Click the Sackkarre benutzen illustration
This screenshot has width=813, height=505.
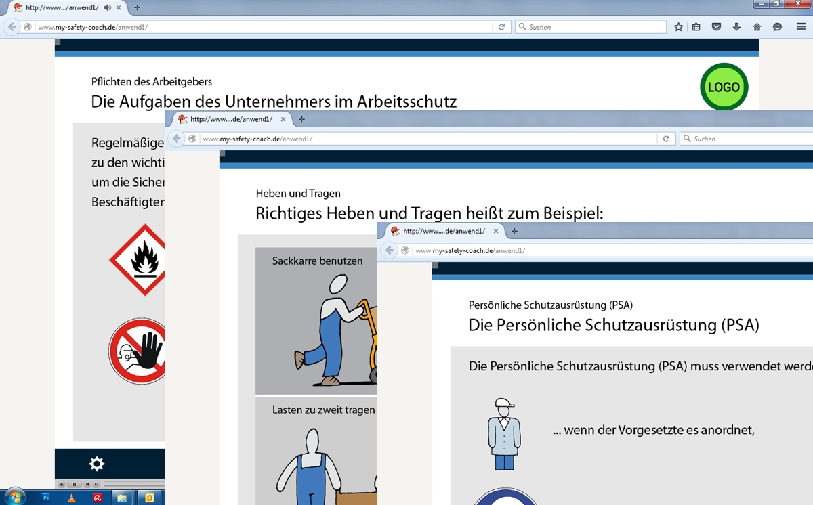(316, 321)
